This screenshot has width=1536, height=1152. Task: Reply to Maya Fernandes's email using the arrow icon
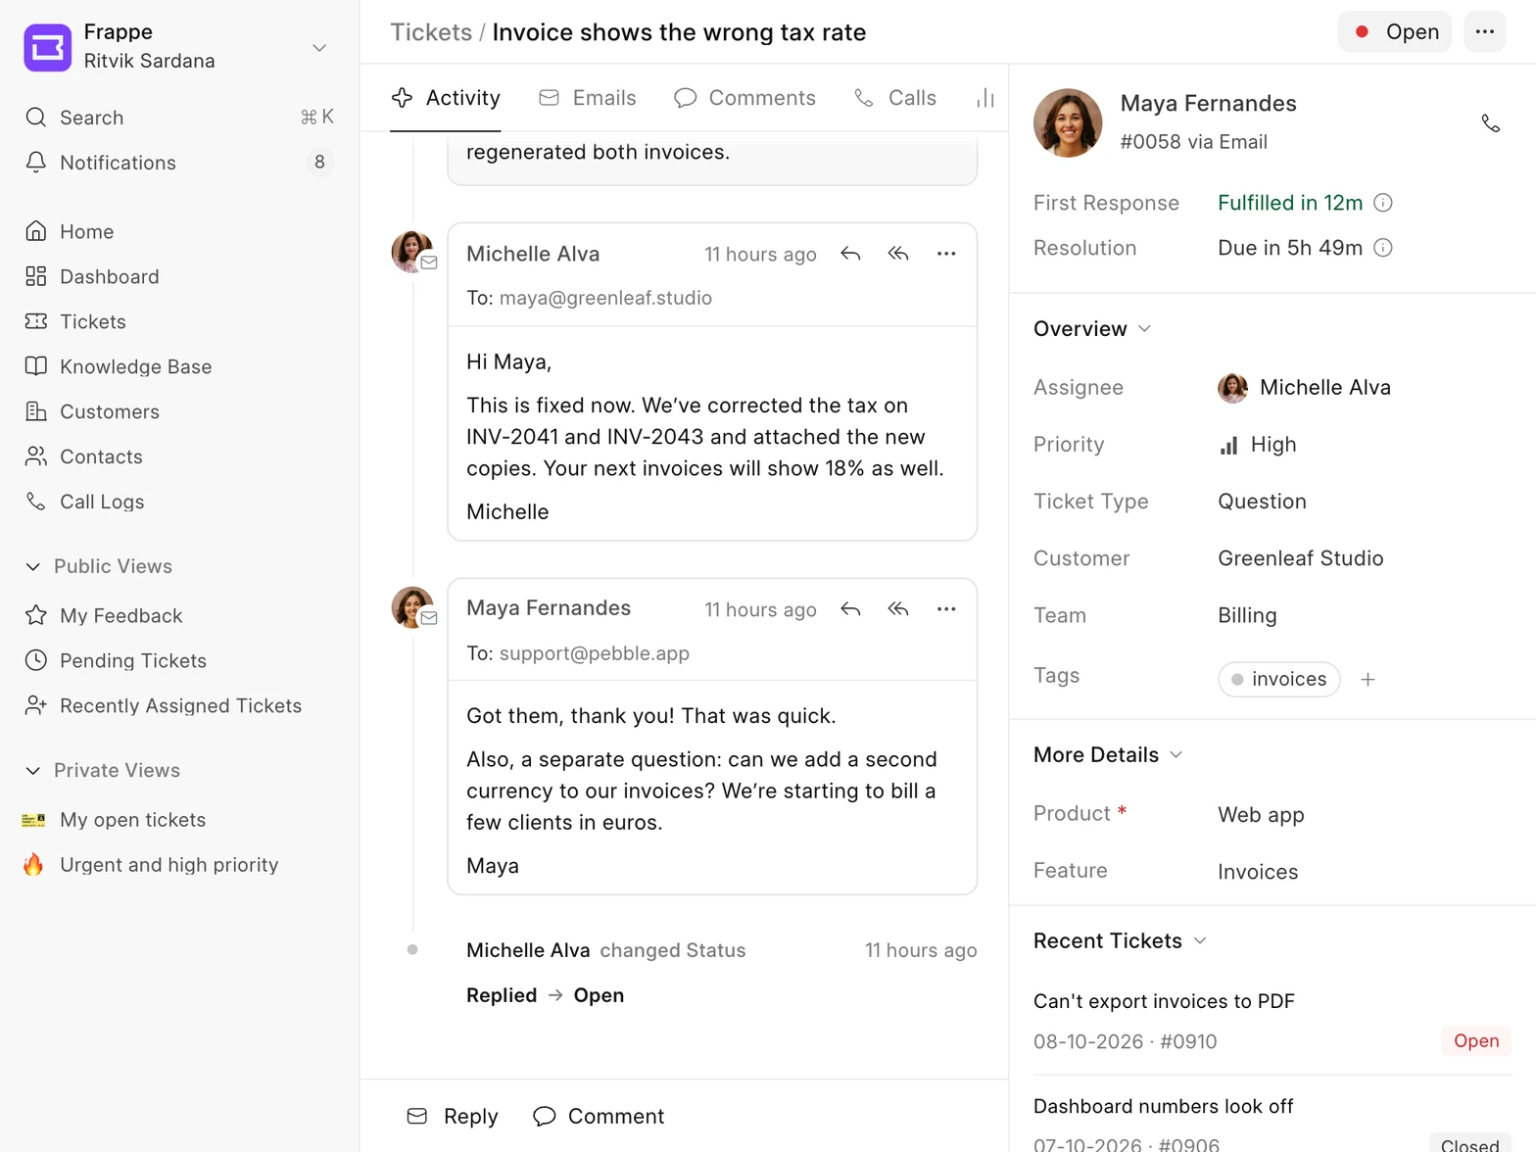[850, 609]
